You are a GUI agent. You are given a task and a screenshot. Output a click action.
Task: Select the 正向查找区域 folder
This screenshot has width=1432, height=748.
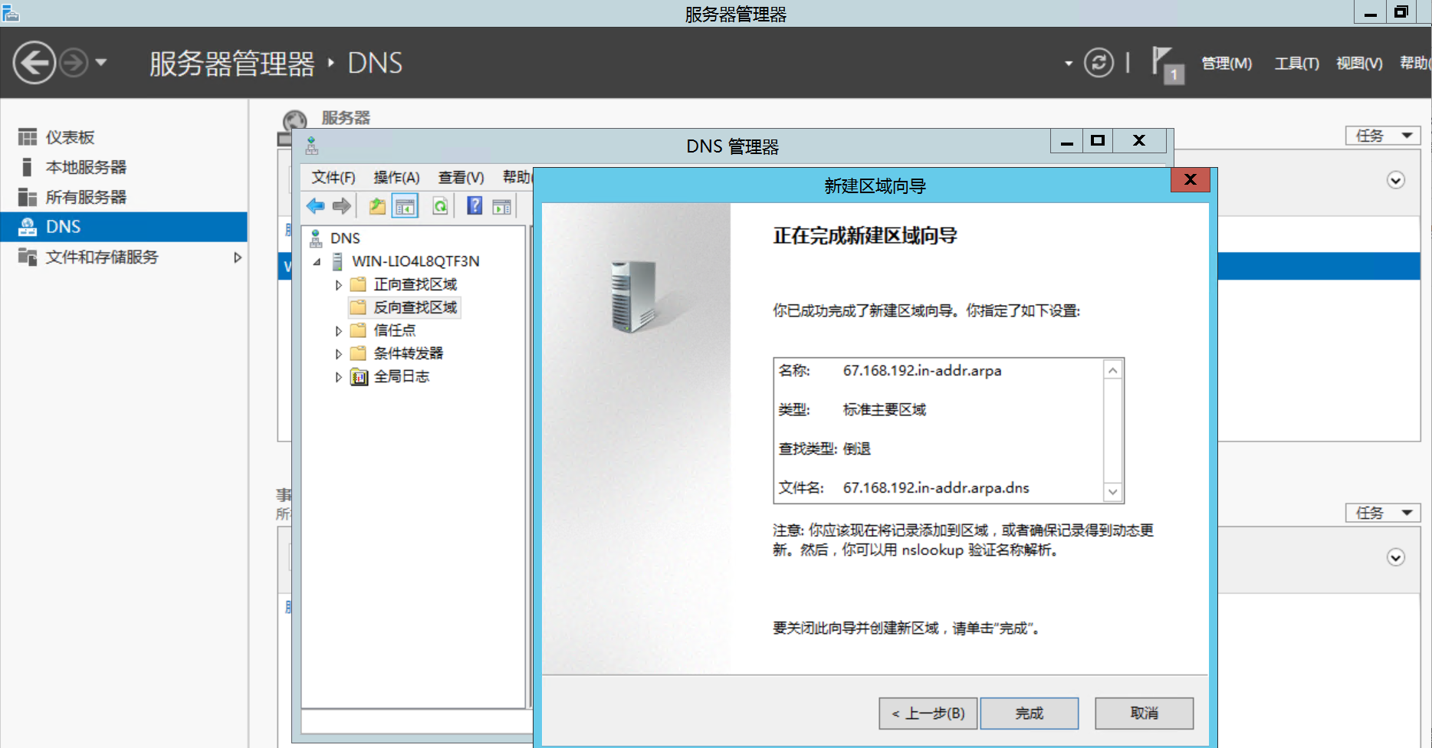click(x=415, y=284)
